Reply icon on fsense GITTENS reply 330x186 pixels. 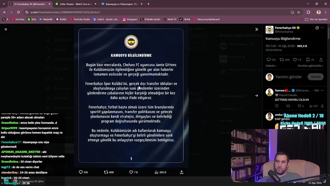point(277,106)
